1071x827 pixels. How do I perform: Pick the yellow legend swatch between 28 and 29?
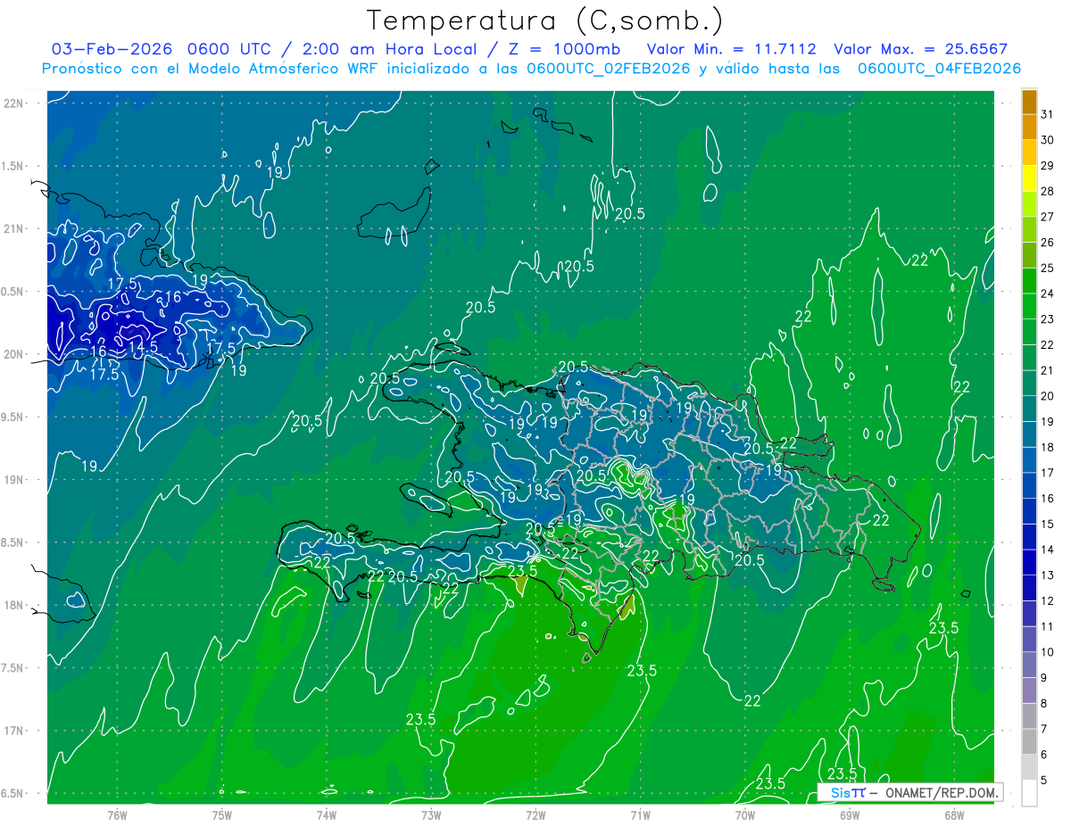point(1029,178)
